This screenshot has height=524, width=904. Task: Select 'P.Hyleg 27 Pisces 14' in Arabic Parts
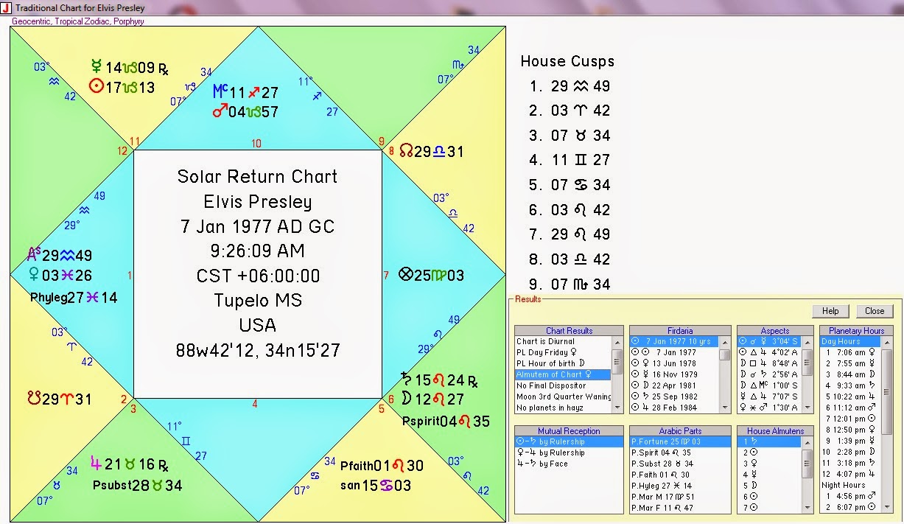(680, 486)
